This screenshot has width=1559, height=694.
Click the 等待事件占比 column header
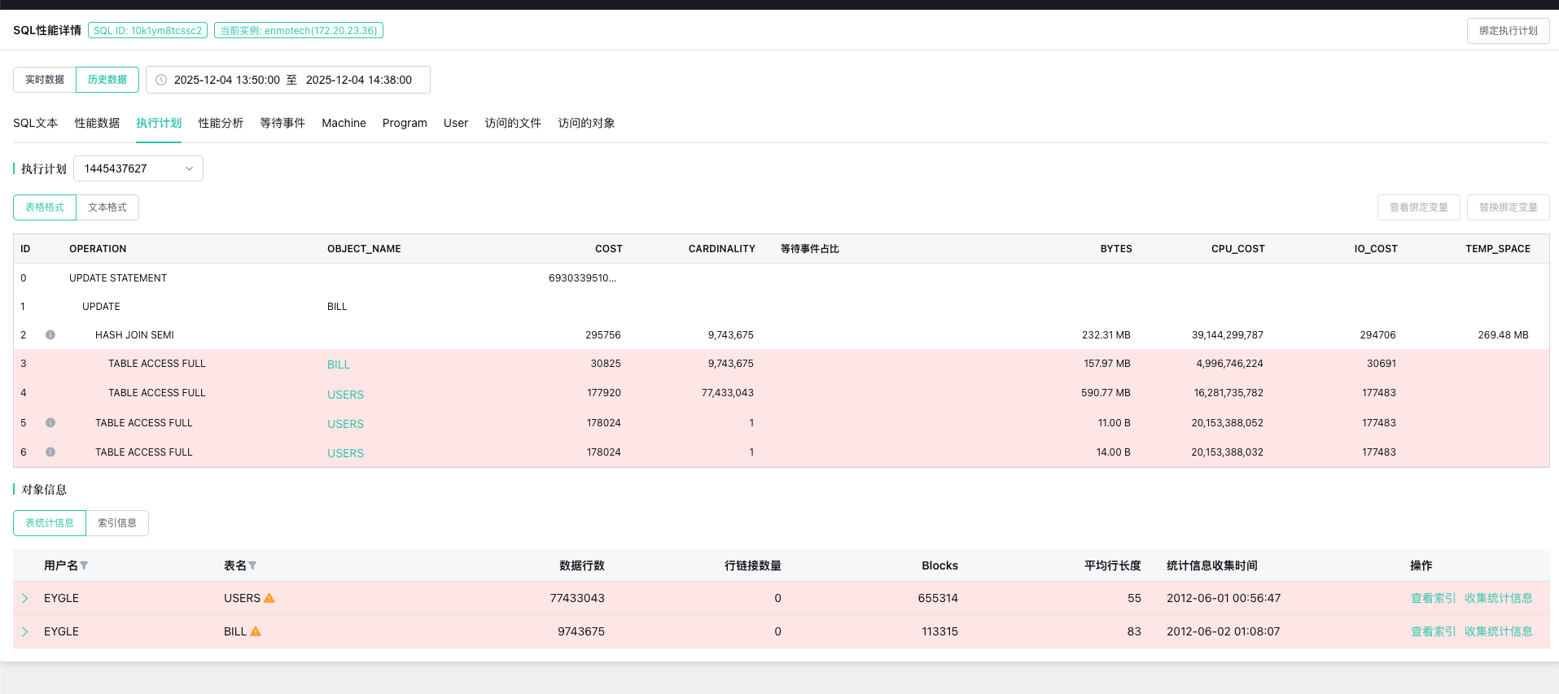coord(810,249)
